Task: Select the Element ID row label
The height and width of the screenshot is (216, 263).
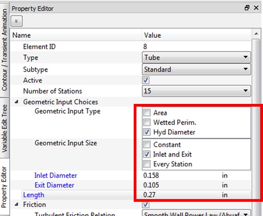Action: 39,46
